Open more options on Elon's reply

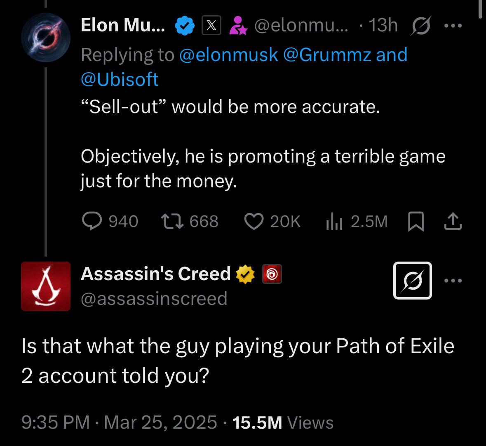(x=453, y=26)
